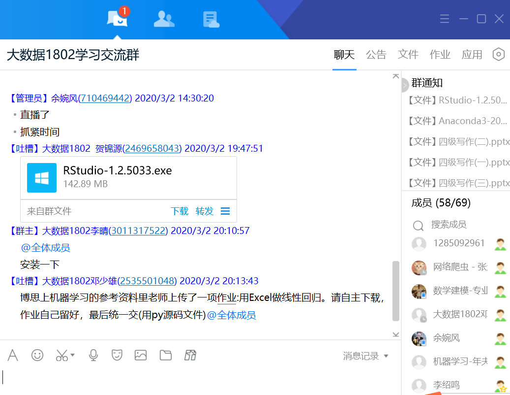Open text formatting with the 'A' icon
Viewport: 510px width, 395px height.
(x=13, y=355)
